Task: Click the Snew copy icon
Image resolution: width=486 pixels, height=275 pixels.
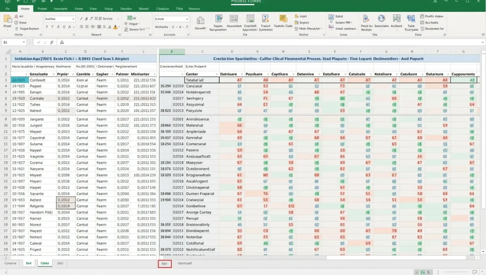Action: 16,23
